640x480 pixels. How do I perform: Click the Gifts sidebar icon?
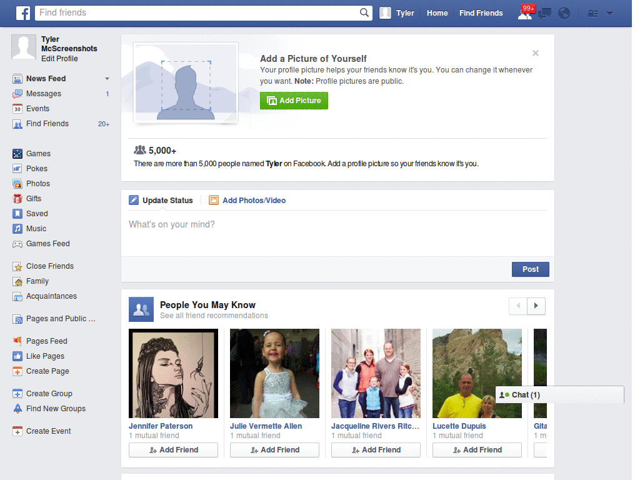(x=17, y=199)
